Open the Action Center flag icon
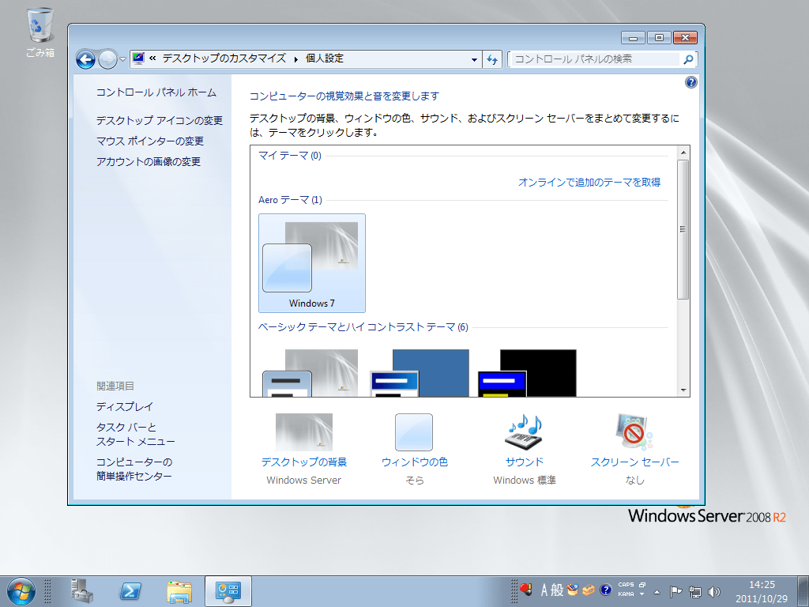The width and height of the screenshot is (809, 607). click(674, 590)
